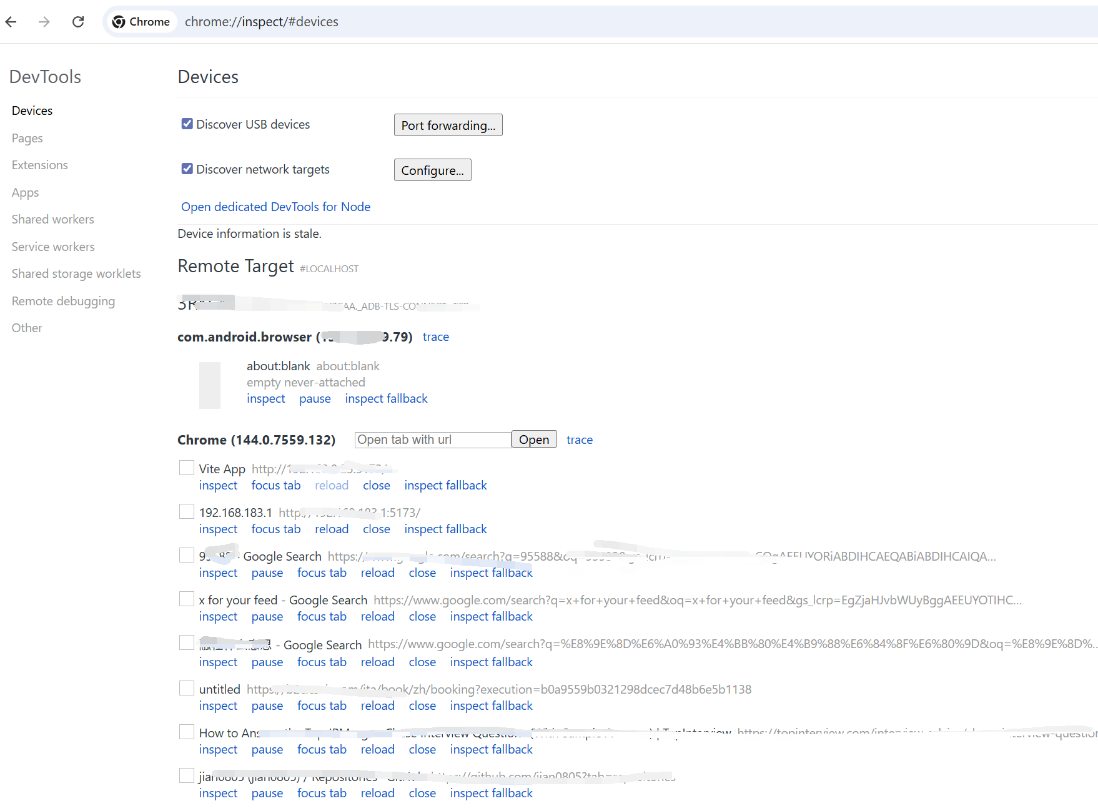
Task: Click inspect fallback for about:blank
Action: [x=386, y=398]
